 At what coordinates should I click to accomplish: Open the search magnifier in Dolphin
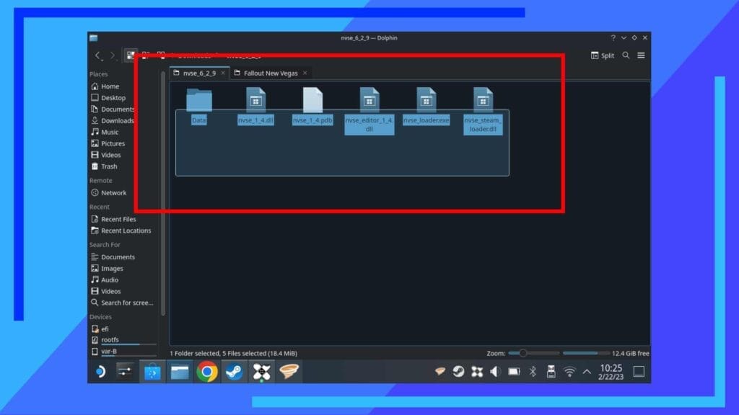point(626,55)
